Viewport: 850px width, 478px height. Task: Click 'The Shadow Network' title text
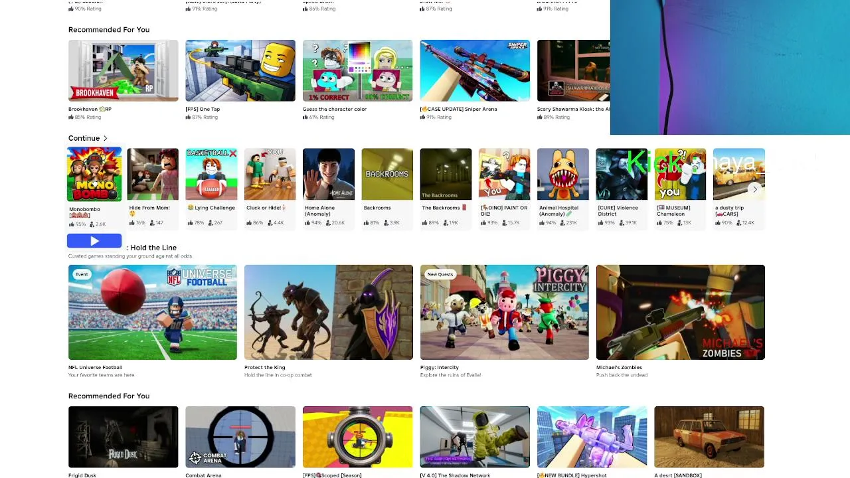tap(455, 475)
